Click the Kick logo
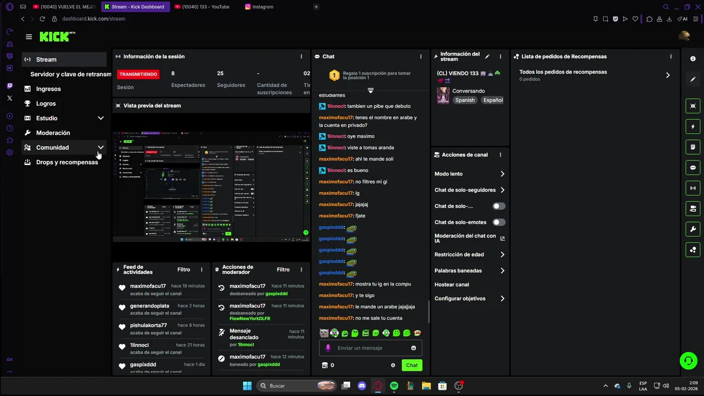The width and height of the screenshot is (704, 396). coord(57,37)
